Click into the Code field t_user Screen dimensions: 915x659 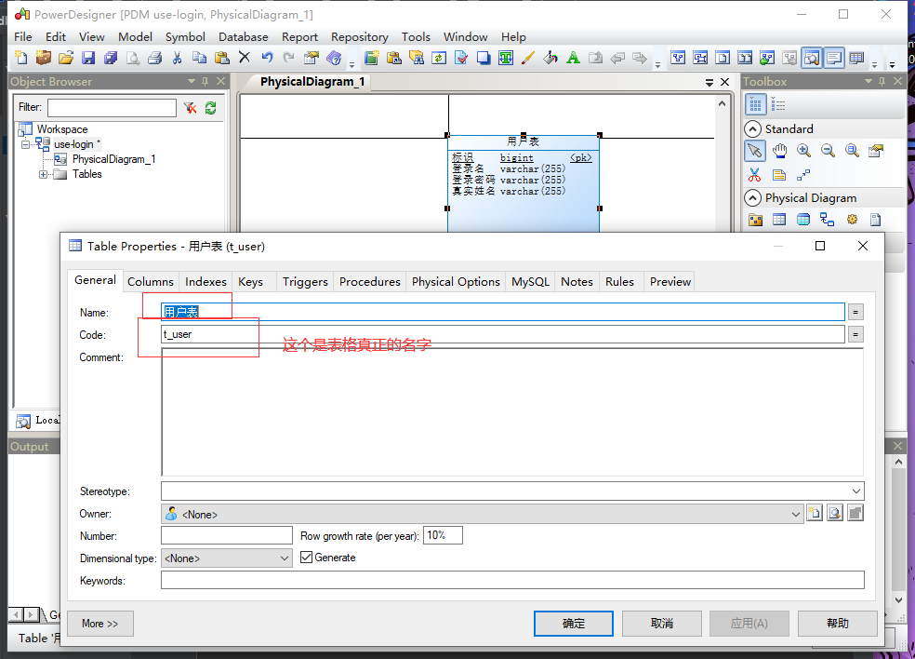point(502,334)
